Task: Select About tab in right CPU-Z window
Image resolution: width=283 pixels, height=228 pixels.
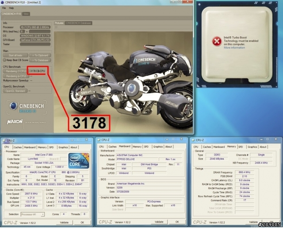Action: pyautogui.click(x=263, y=147)
